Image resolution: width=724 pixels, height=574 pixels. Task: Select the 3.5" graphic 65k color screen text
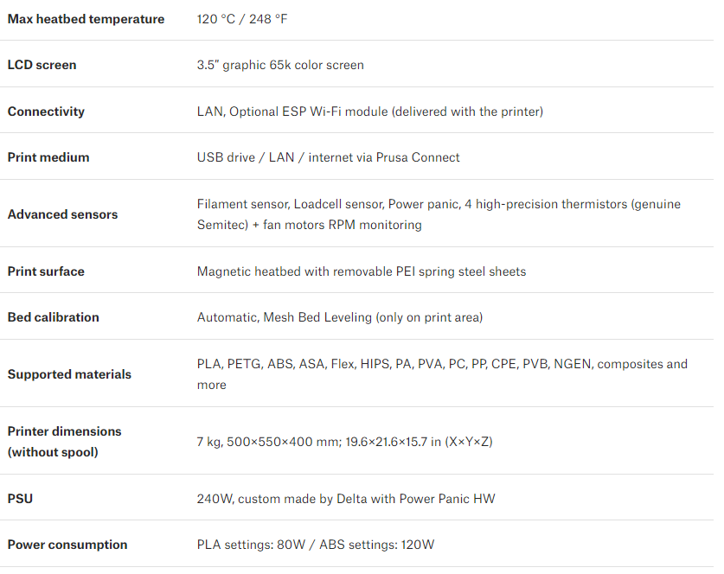pos(280,65)
